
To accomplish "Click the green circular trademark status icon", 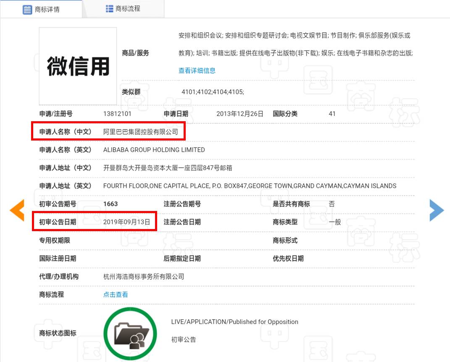I will point(130,333).
